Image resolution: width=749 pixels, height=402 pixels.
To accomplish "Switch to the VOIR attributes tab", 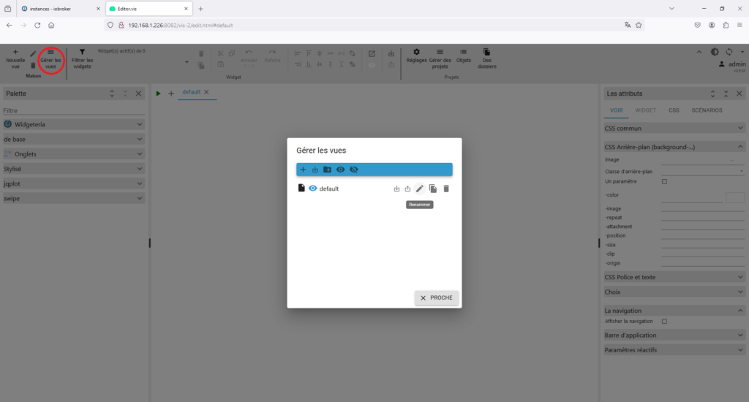I will pos(616,110).
